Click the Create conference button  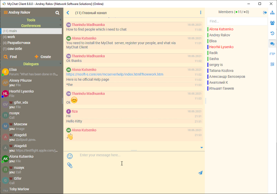point(43,57)
